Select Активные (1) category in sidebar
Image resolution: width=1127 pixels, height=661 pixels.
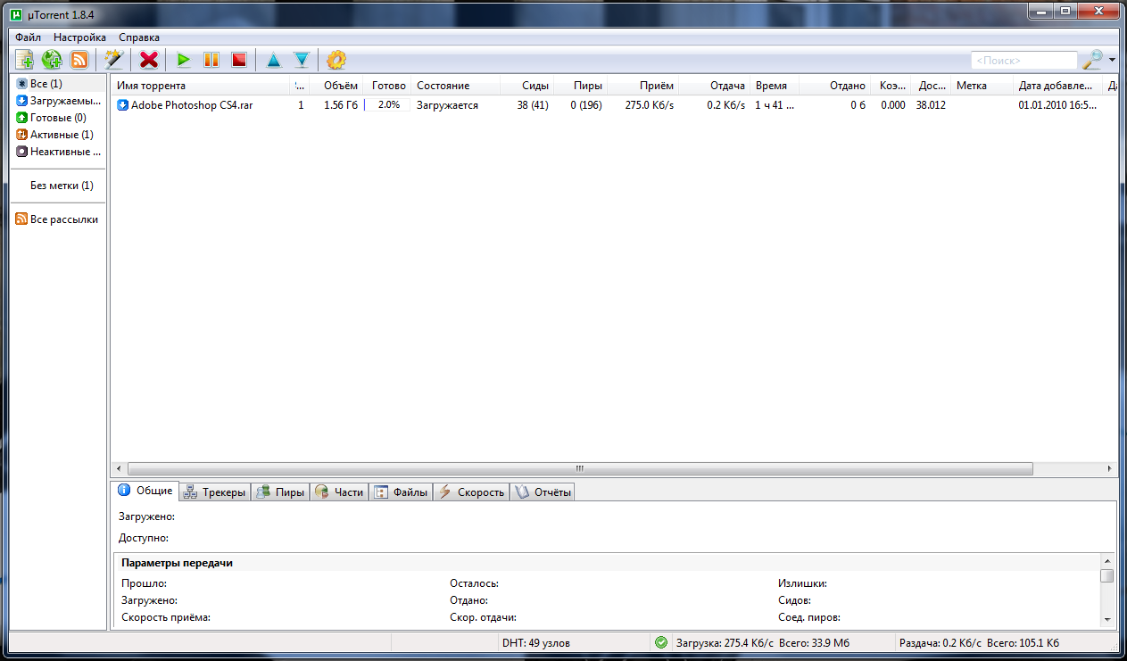click(61, 135)
